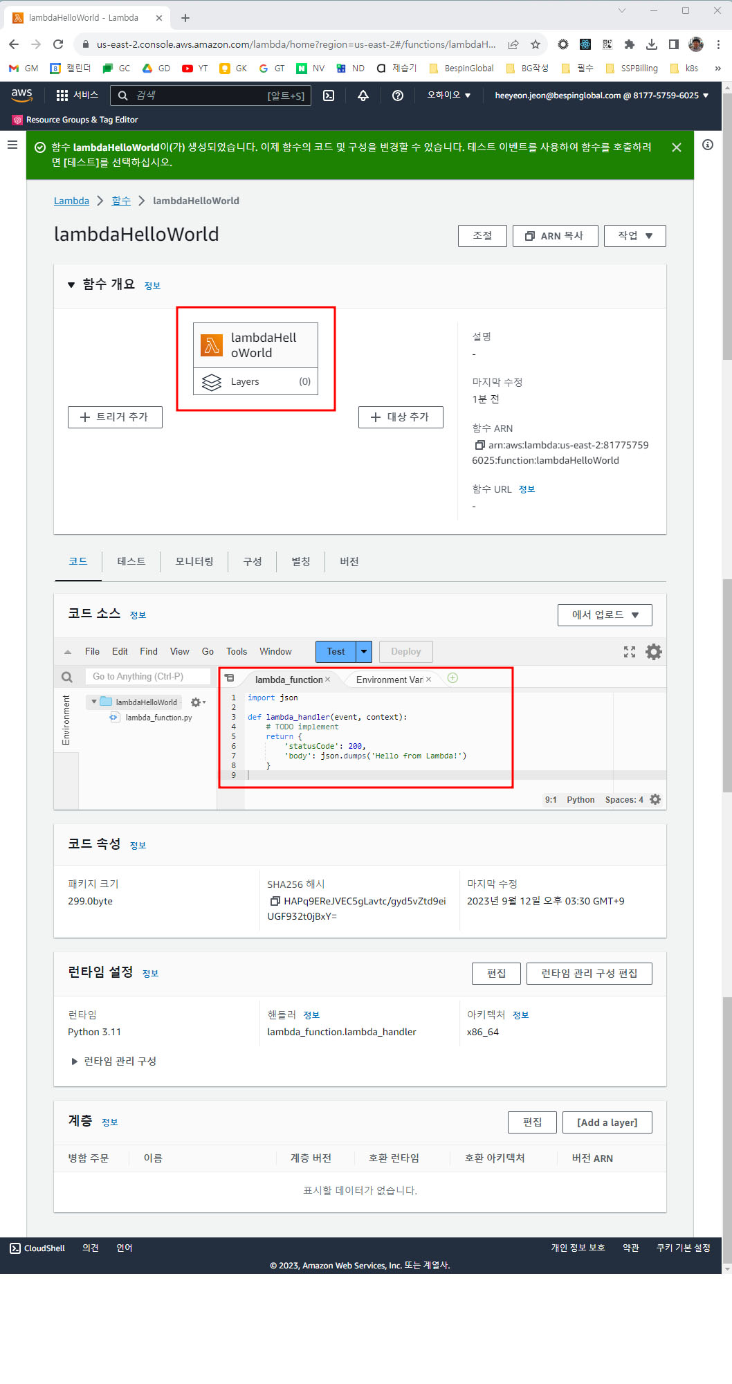
Task: Click 런타임 관리 구성 편집 button
Action: [589, 974]
